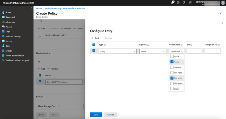Click the Cancel button
The height and width of the screenshot is (119, 226).
tap(111, 115)
